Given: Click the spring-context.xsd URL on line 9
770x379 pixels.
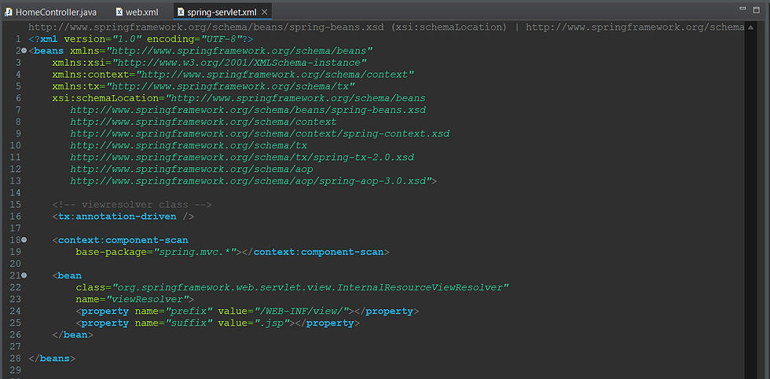Looking at the screenshot, I should pyautogui.click(x=260, y=133).
